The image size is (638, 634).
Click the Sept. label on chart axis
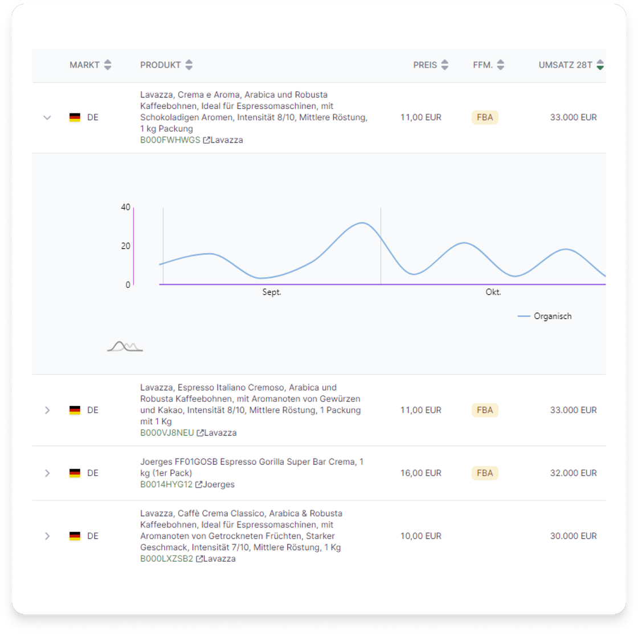(272, 292)
